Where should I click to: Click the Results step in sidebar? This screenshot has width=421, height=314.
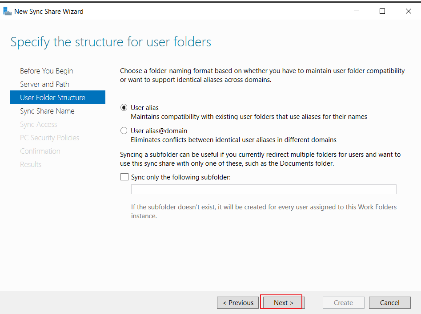(31, 164)
